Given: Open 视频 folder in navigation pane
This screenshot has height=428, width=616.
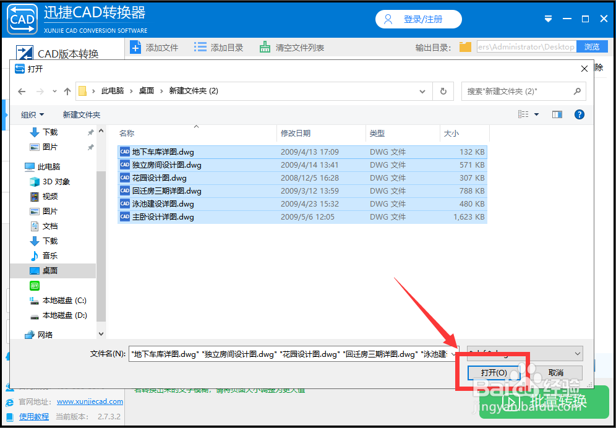Looking at the screenshot, I should click(x=44, y=197).
